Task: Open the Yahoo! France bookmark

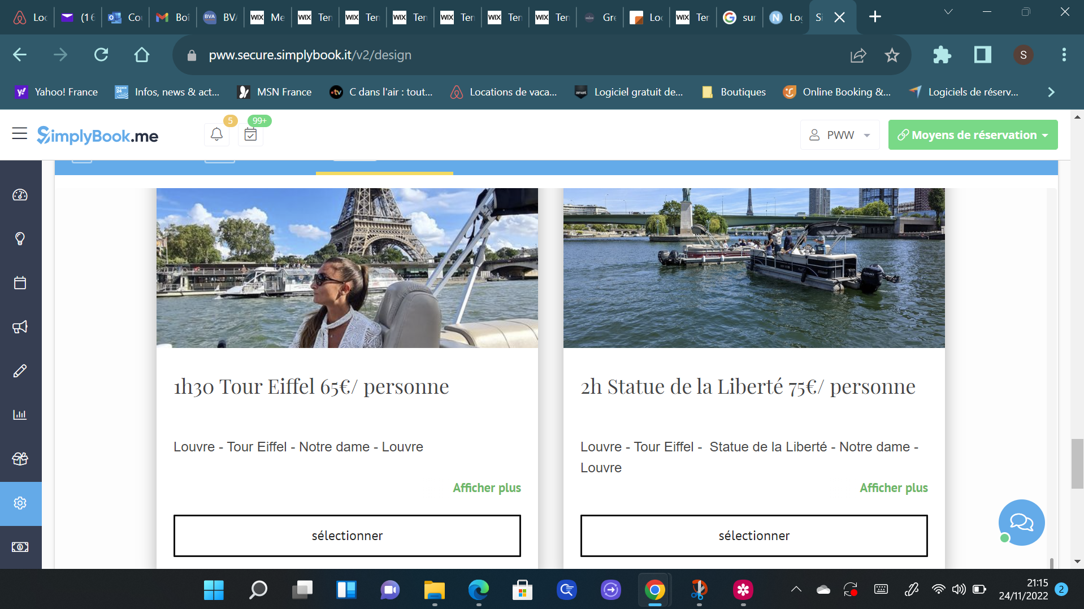Action: coord(57,92)
